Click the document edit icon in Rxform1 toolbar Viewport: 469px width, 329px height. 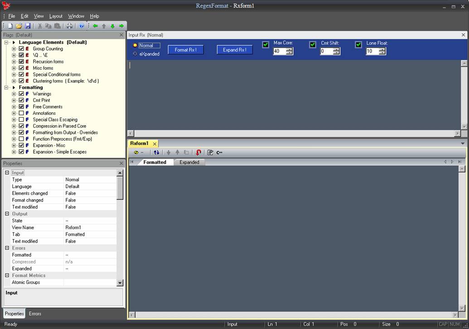pos(210,153)
